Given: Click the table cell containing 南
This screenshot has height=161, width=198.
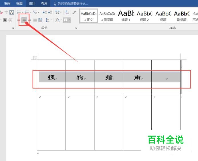Looking at the screenshot, I should [137, 77].
